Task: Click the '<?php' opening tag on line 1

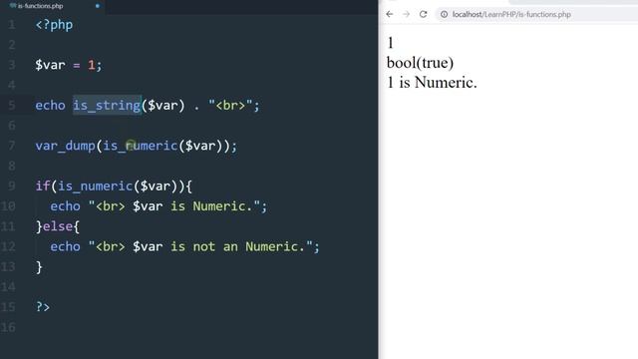Action: (x=54, y=25)
